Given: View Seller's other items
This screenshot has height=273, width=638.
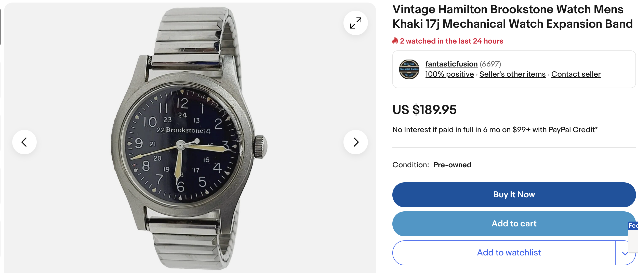Looking at the screenshot, I should tap(512, 74).
